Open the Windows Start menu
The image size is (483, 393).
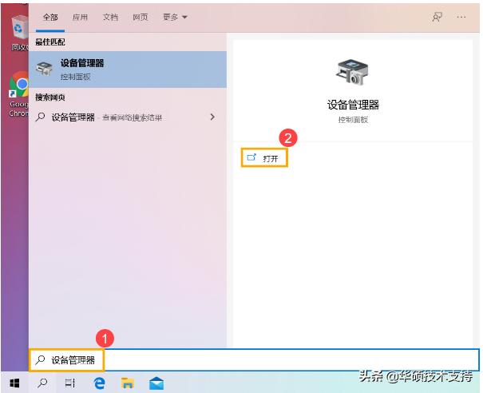tap(14, 383)
